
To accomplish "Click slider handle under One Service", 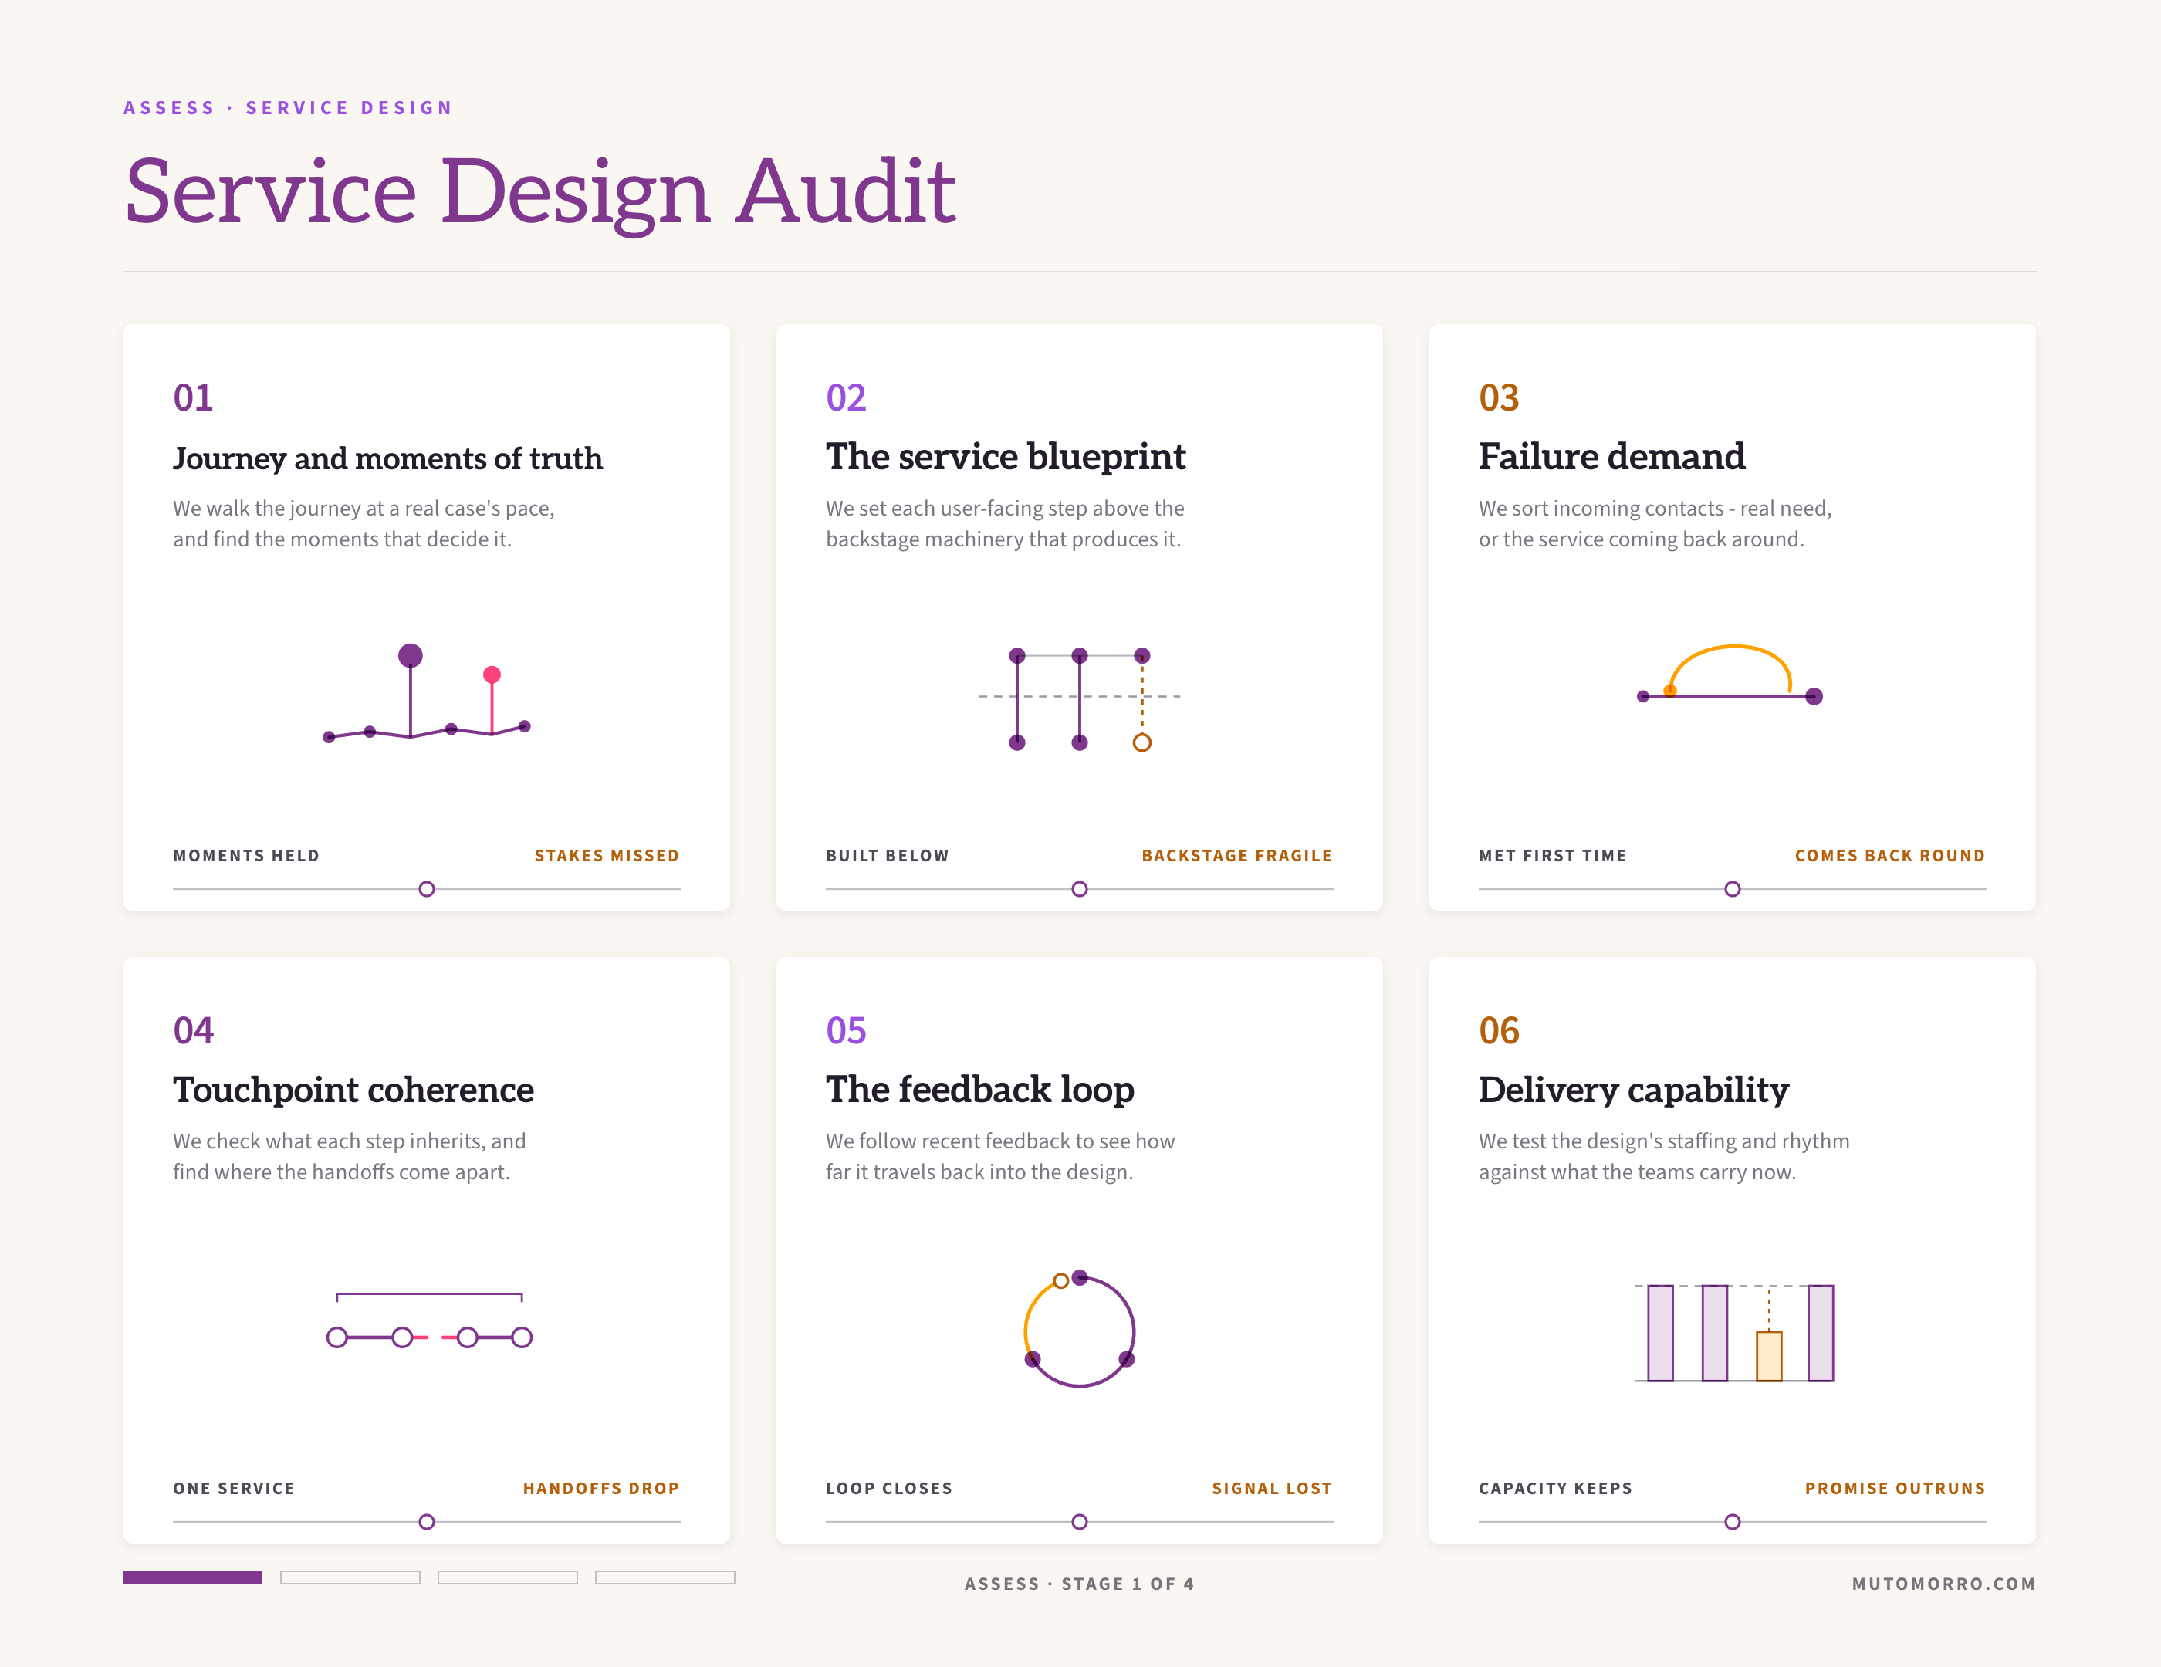I will pyautogui.click(x=427, y=1522).
